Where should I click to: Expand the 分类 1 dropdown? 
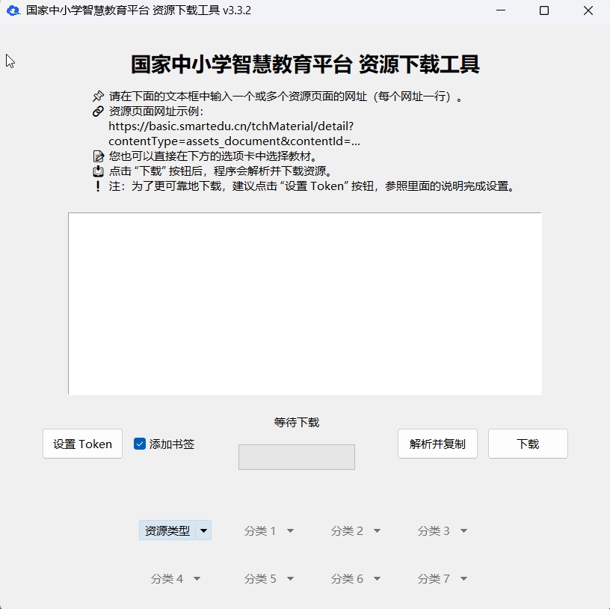(269, 530)
